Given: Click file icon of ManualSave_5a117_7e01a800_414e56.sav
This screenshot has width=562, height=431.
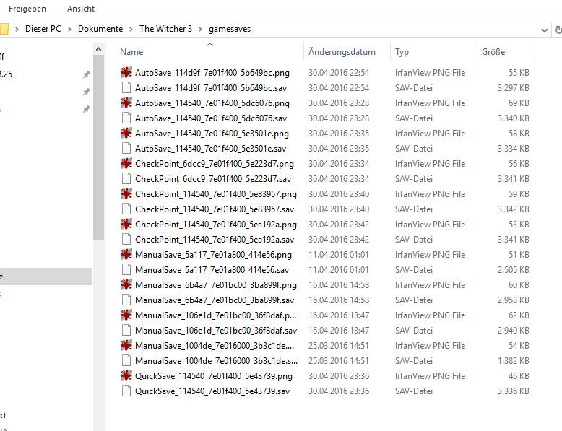Looking at the screenshot, I should coord(126,270).
